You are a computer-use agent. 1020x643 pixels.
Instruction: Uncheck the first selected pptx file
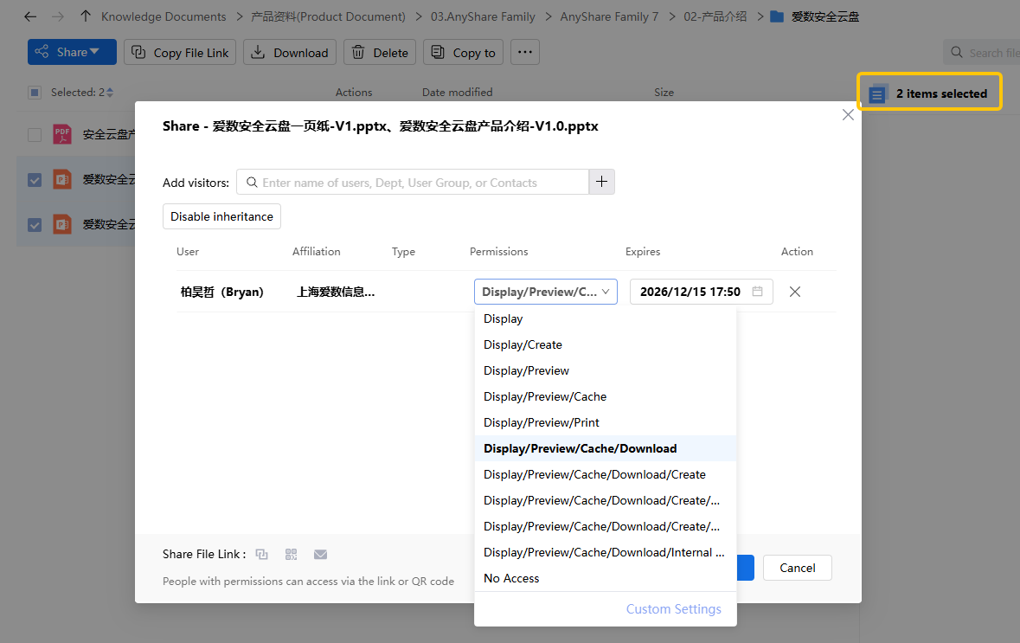[x=35, y=180]
